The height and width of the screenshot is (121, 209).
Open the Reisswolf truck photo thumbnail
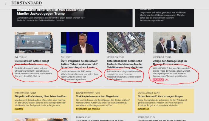coord(34,43)
